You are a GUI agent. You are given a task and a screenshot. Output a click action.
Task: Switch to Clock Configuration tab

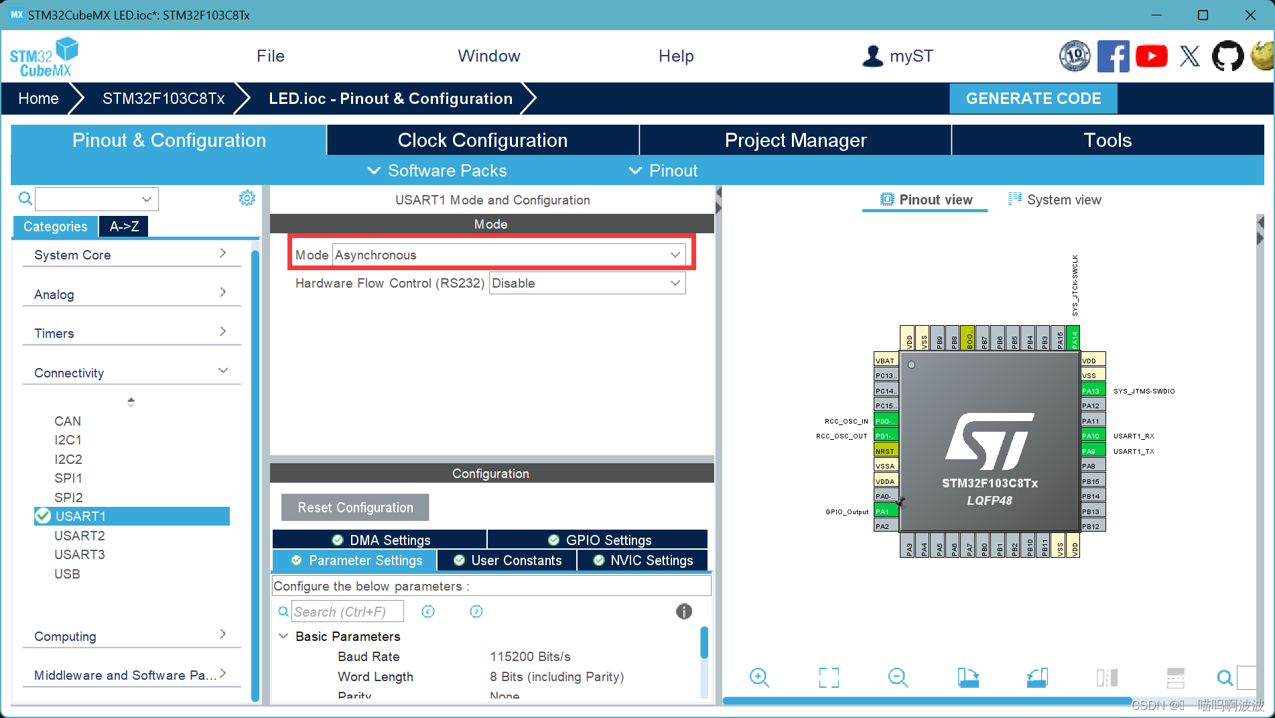click(482, 140)
